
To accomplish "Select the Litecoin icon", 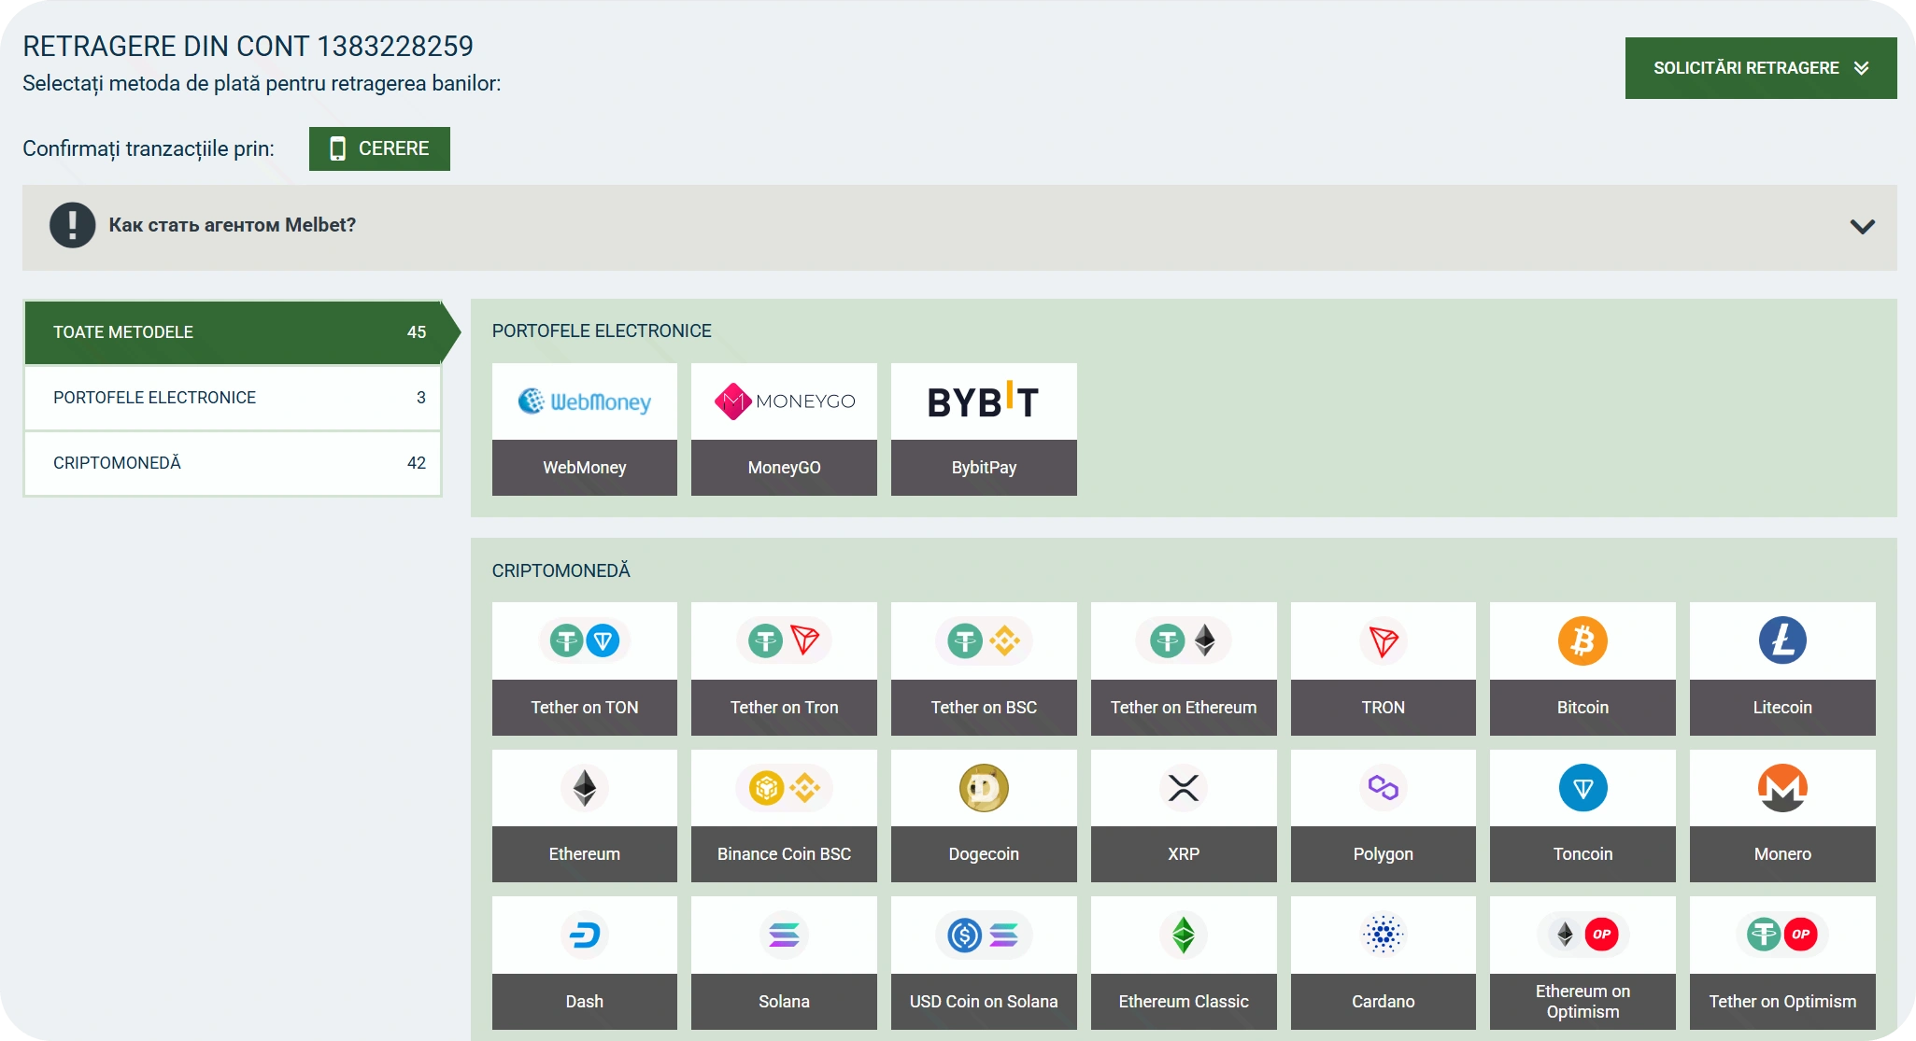I will pos(1782,640).
